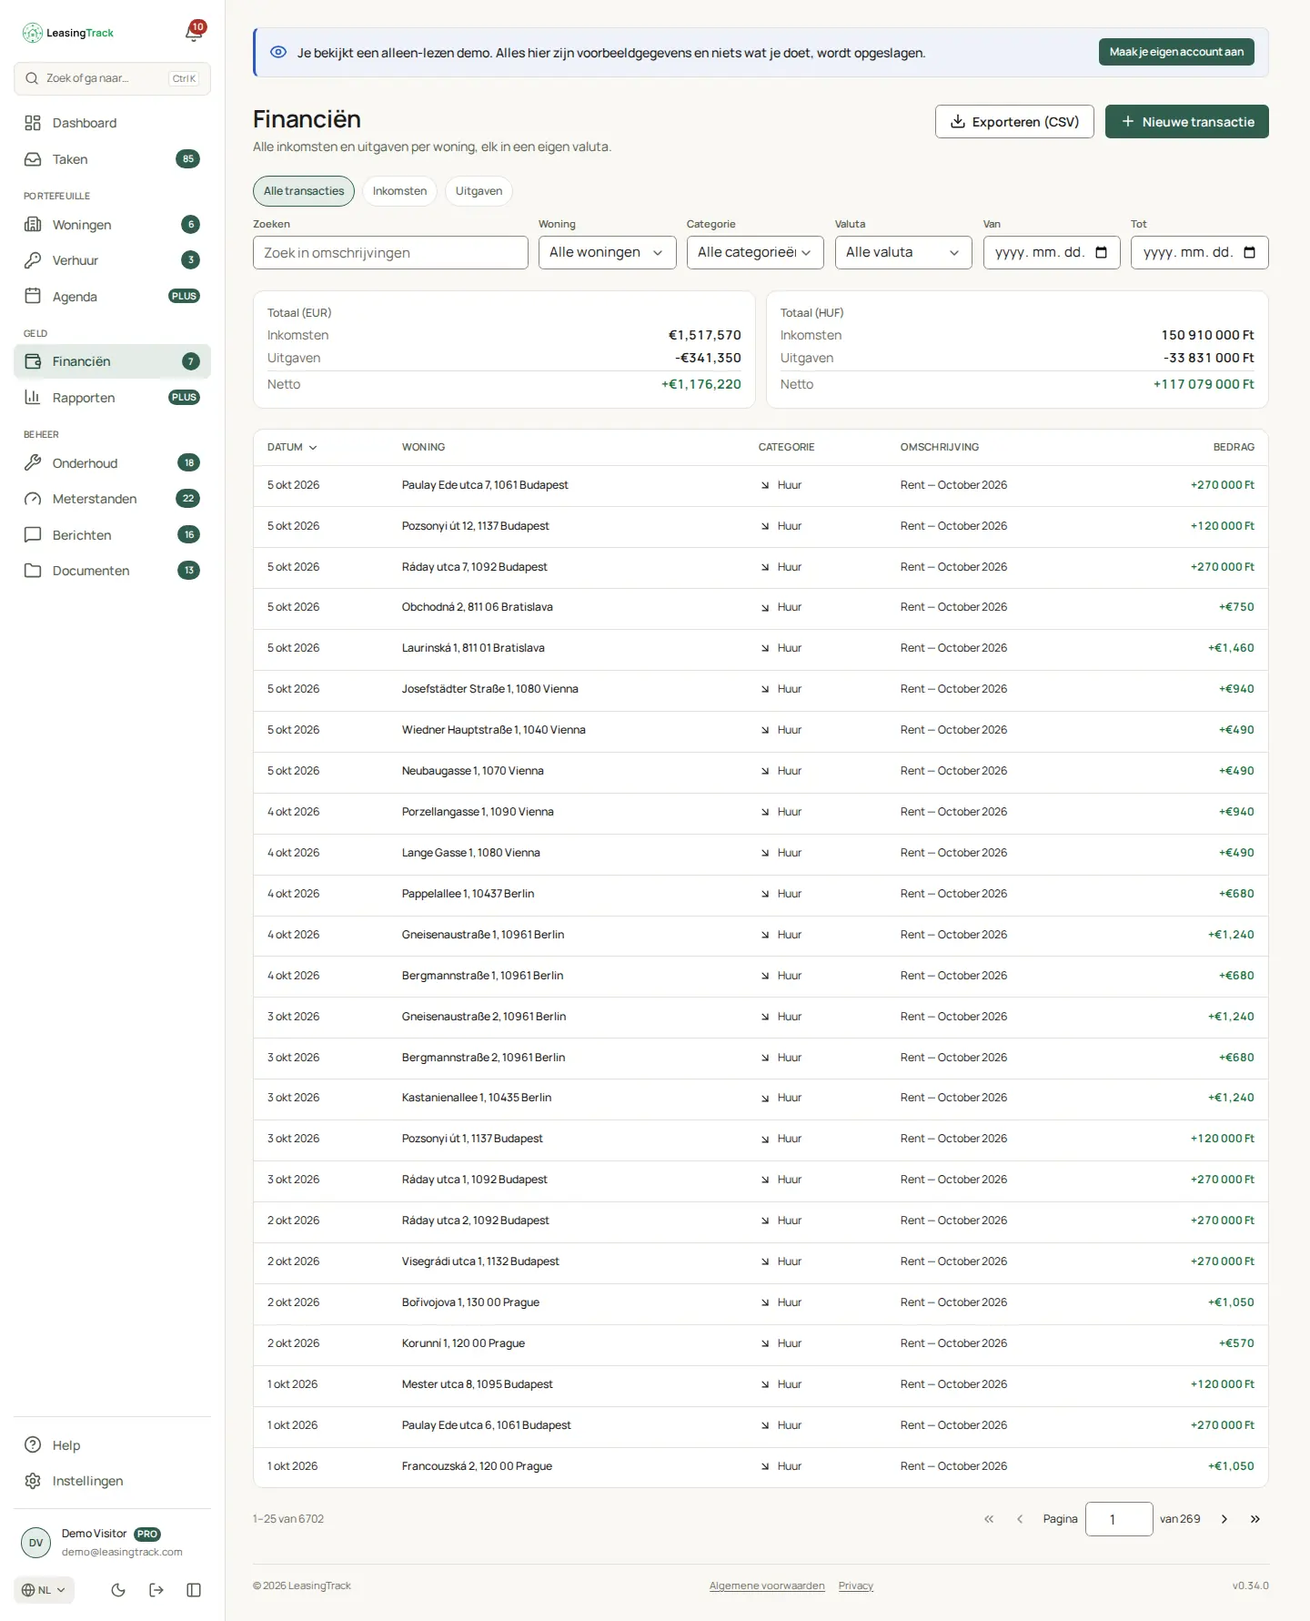Image resolution: width=1310 pixels, height=1621 pixels.
Task: Open Agenda in the sidebar
Action: 112,297
